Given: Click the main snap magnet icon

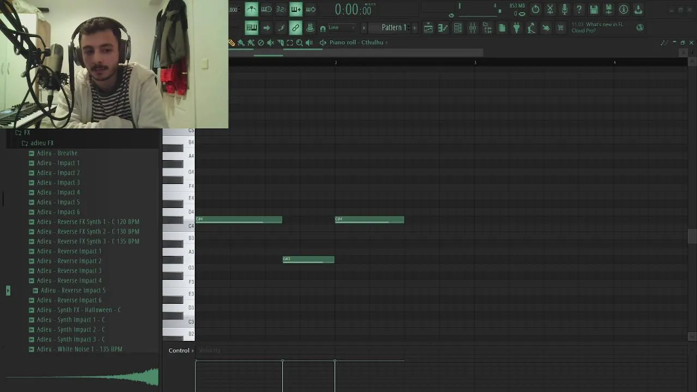Looking at the screenshot, I should [x=323, y=28].
